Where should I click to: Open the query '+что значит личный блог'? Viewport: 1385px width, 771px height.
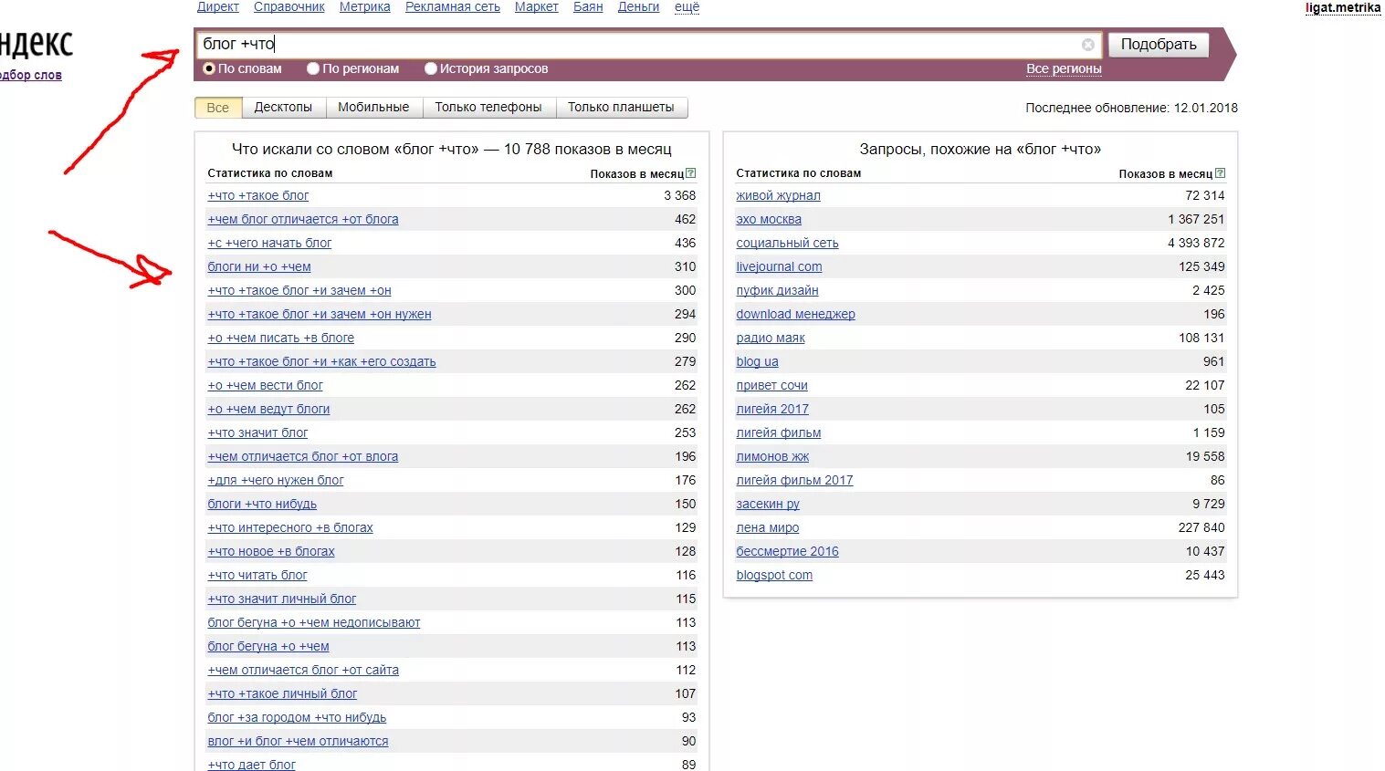282,599
